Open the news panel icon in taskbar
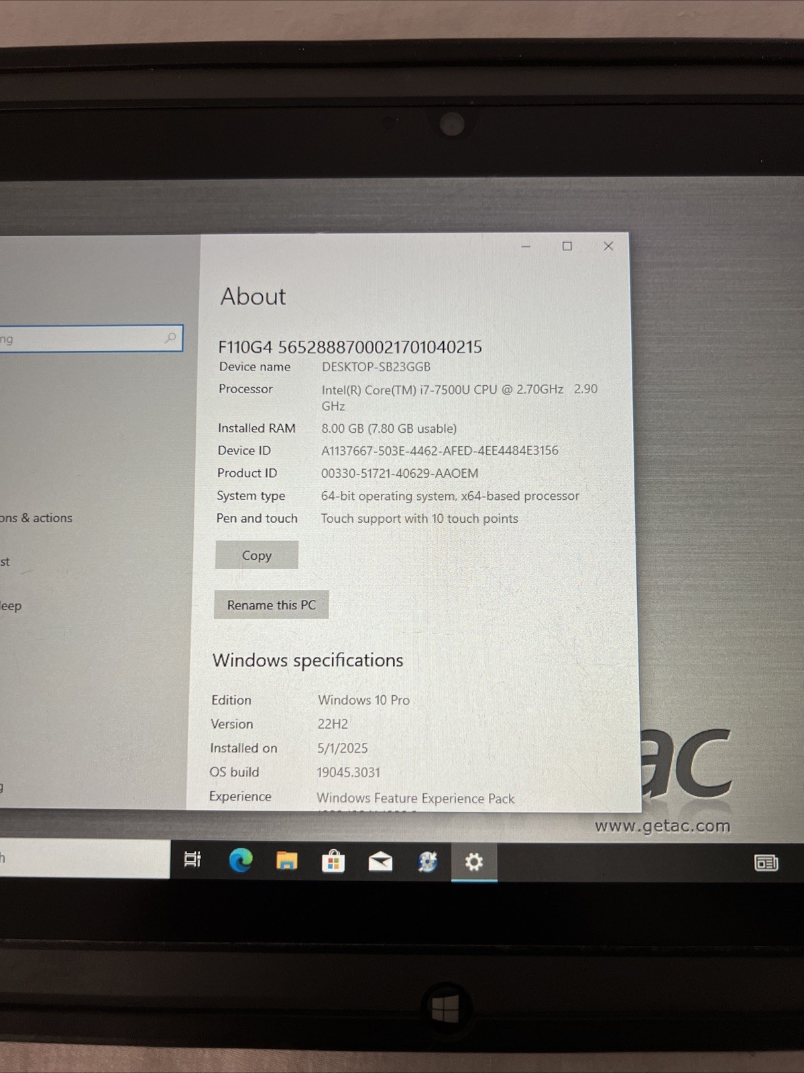Viewport: 804px width, 1073px height. [x=766, y=863]
